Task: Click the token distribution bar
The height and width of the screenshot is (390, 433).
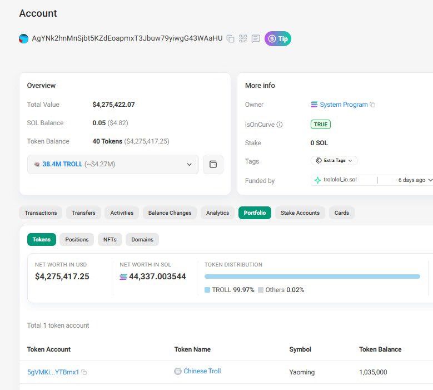Action: (312, 277)
